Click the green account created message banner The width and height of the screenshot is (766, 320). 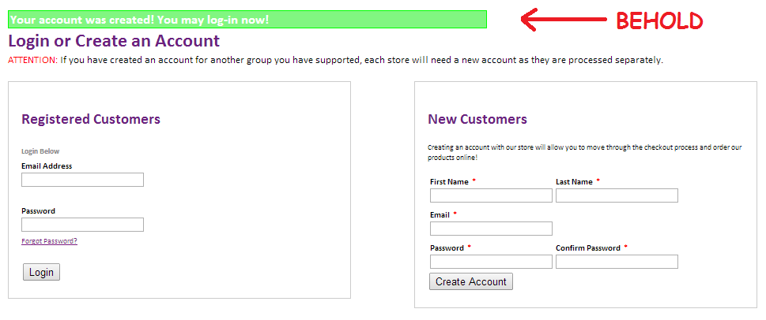(247, 19)
